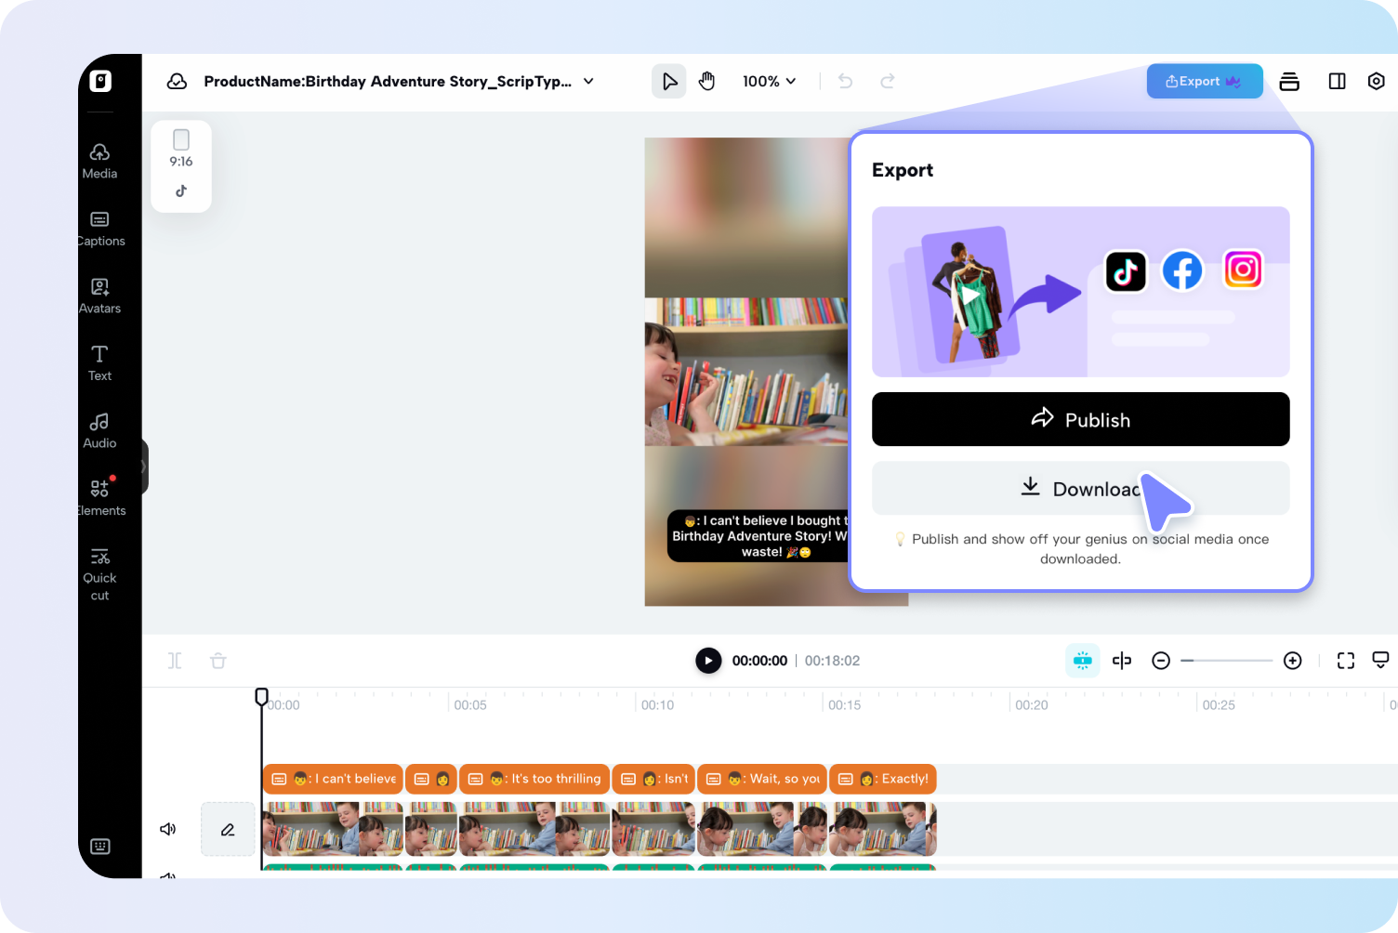Image resolution: width=1398 pixels, height=933 pixels.
Task: Open the Elements panel
Action: pos(99,495)
